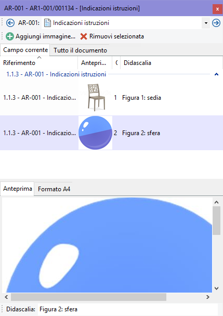The image size is (223, 316).
Task: Click the horizontal scrollbar thumb in preview
Action: 88,297
